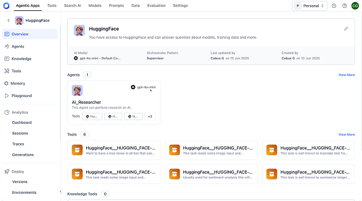This screenshot has width=362, height=201.
Task: Open the Personal workspace dropdown
Action: [x=309, y=6]
